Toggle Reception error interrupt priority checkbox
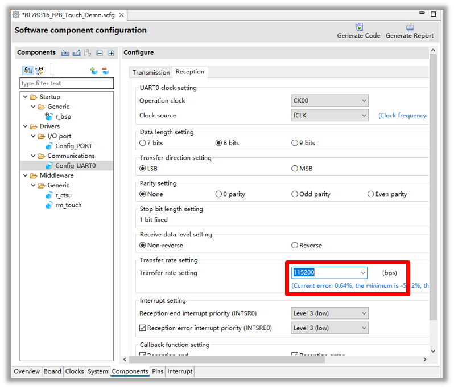This screenshot has width=454, height=388. point(143,328)
